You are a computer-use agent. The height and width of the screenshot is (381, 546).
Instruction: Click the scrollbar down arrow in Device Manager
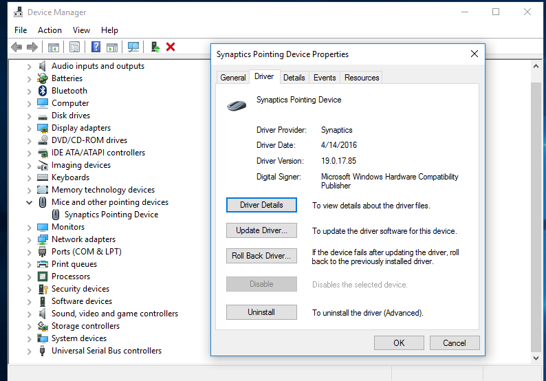(x=536, y=358)
